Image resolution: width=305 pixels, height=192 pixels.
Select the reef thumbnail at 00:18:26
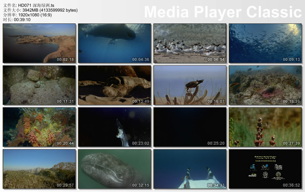click(265, 85)
